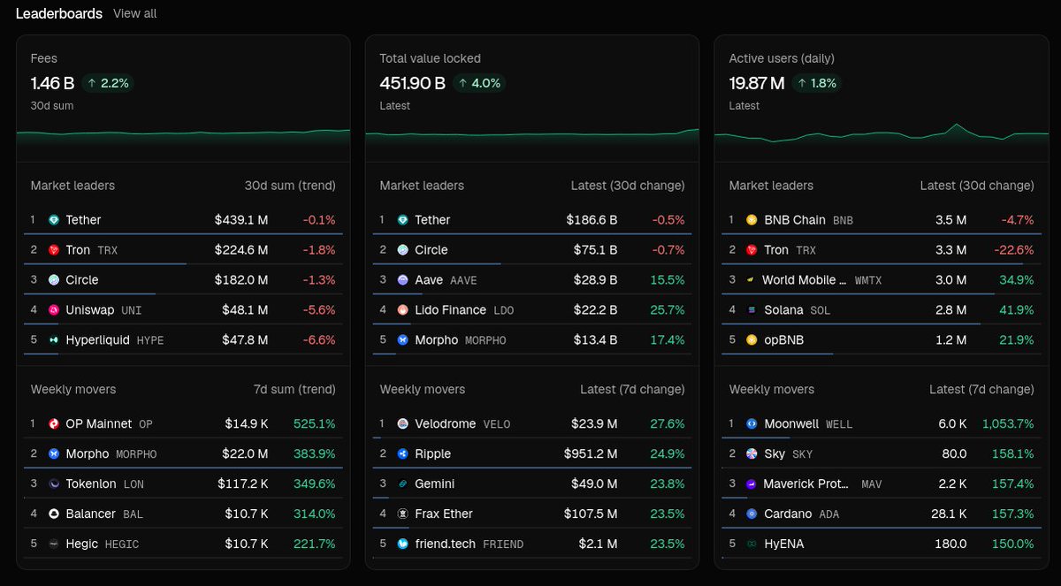Click the "30d sum (trend)" column header
The image size is (1061, 586).
[x=290, y=186]
